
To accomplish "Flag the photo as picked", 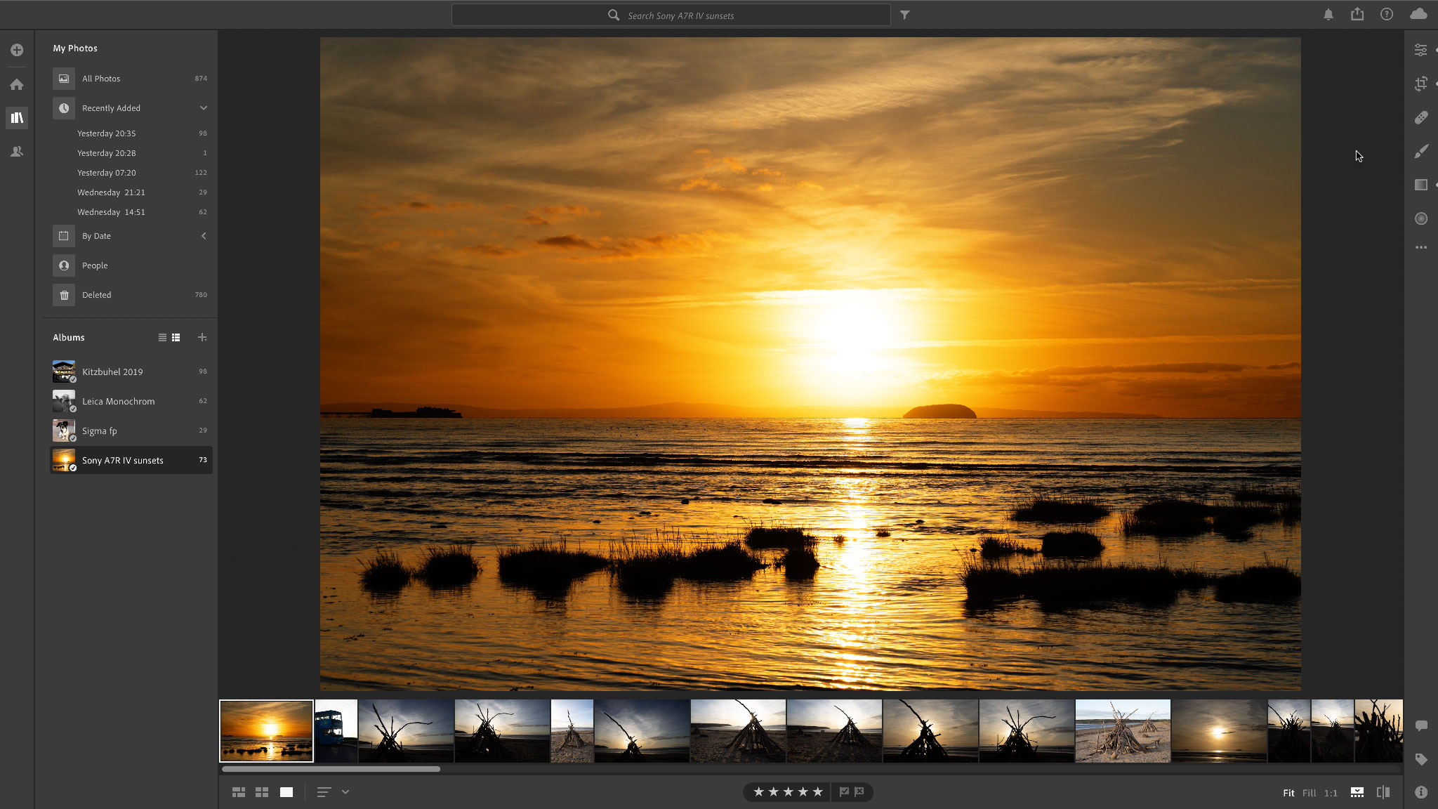I will (844, 792).
